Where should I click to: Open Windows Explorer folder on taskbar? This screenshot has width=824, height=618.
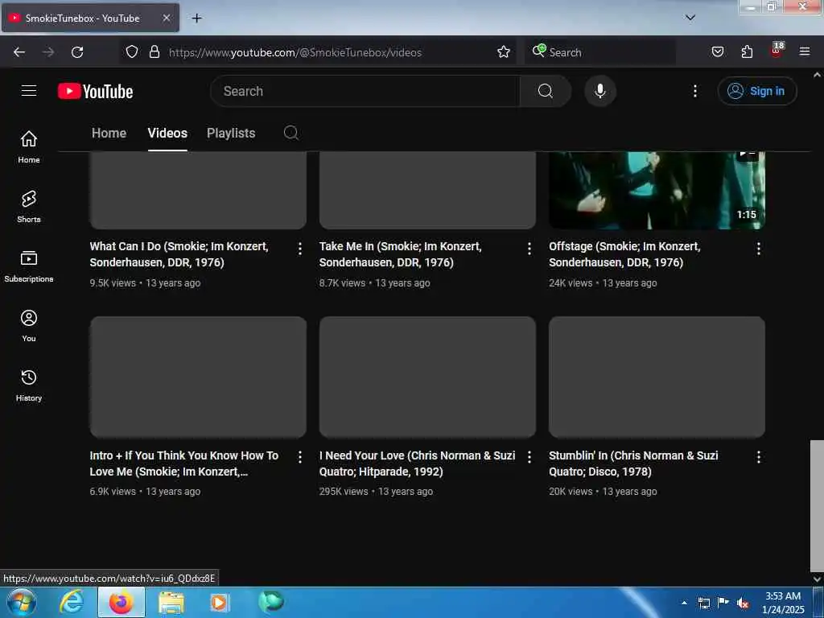(x=171, y=602)
